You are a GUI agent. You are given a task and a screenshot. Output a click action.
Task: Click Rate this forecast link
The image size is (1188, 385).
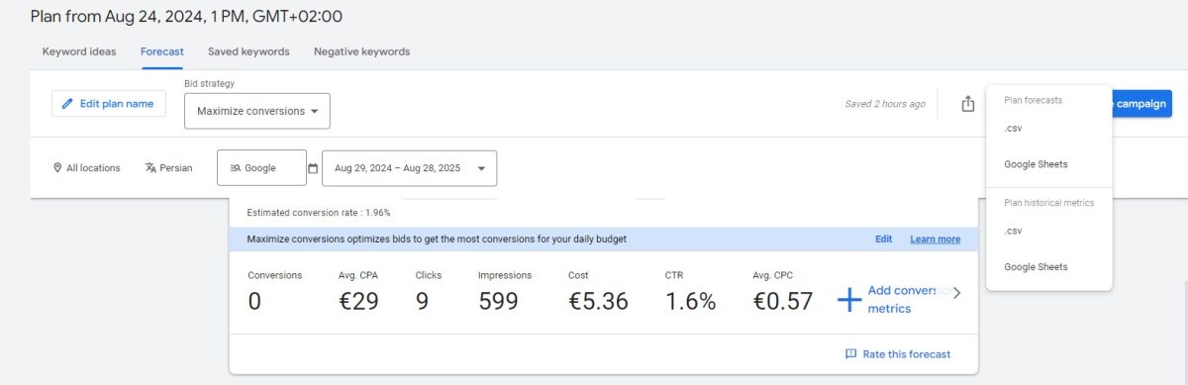tap(907, 354)
